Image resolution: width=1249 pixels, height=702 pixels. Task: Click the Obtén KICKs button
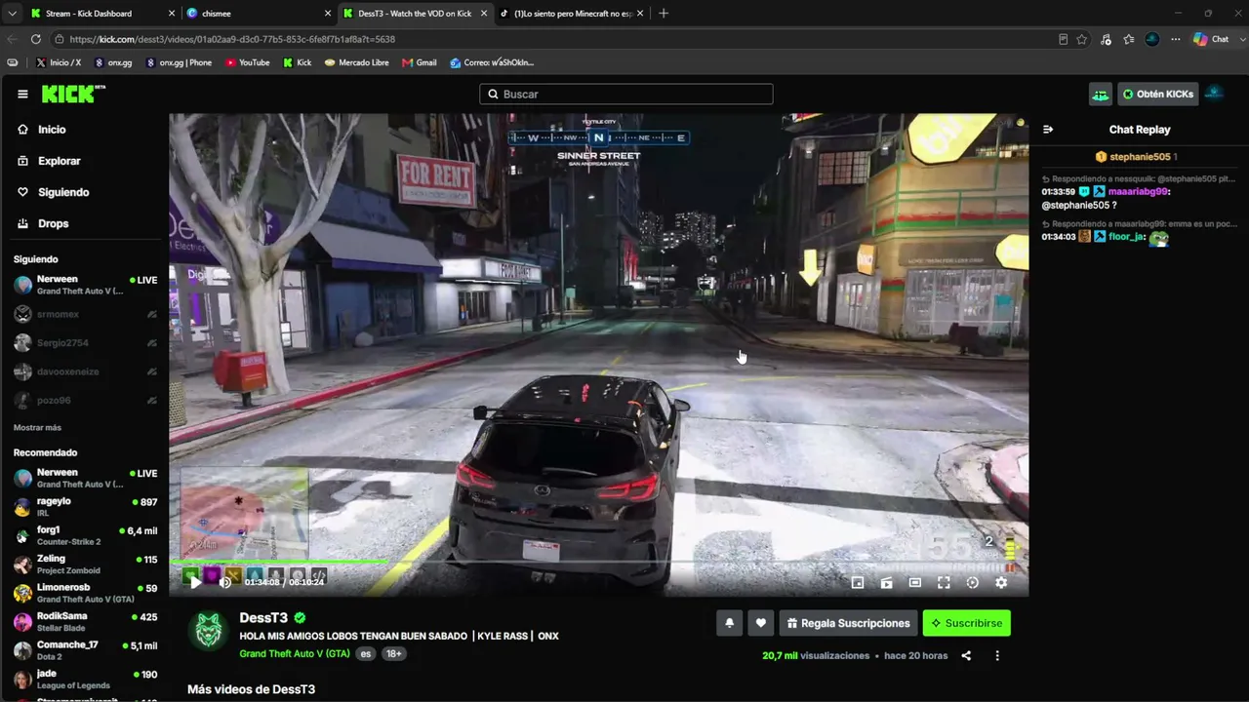[x=1158, y=94]
